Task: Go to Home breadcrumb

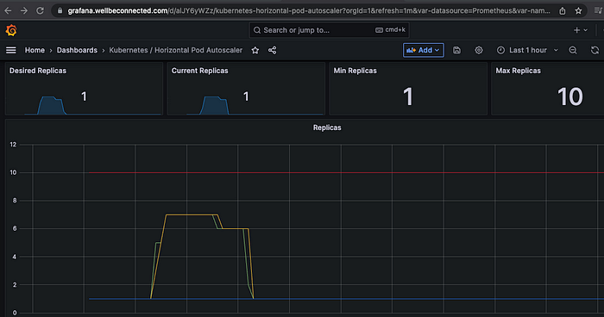Action: point(35,50)
